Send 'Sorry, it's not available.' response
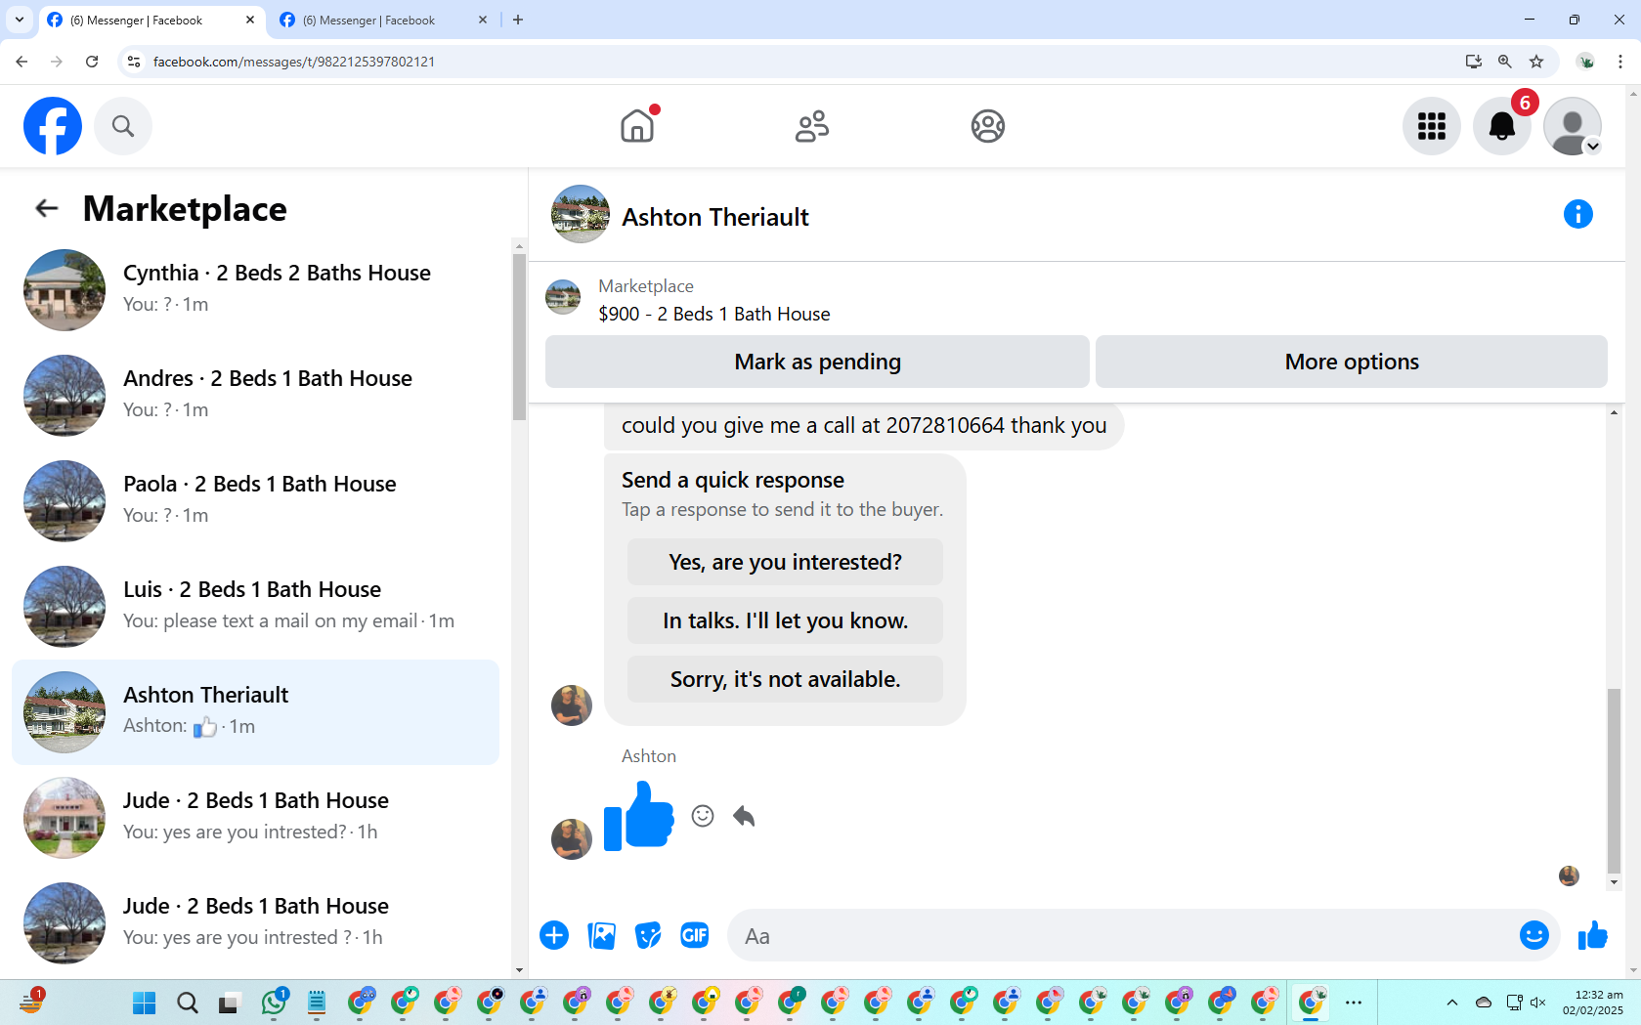 (785, 679)
